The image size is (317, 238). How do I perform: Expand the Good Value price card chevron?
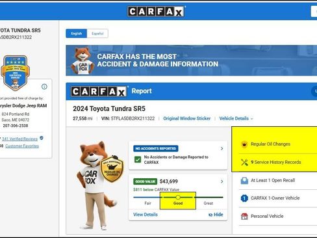tap(222, 181)
